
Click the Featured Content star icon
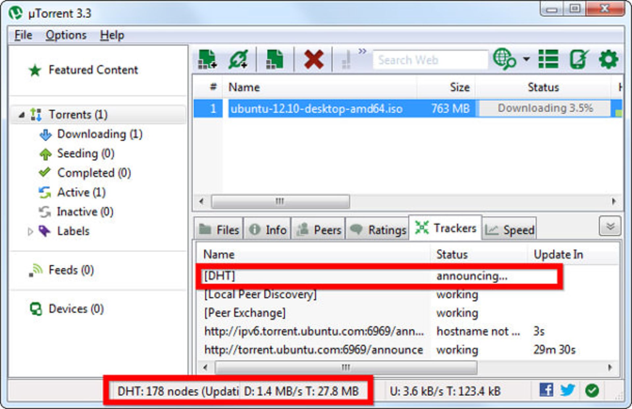35,70
